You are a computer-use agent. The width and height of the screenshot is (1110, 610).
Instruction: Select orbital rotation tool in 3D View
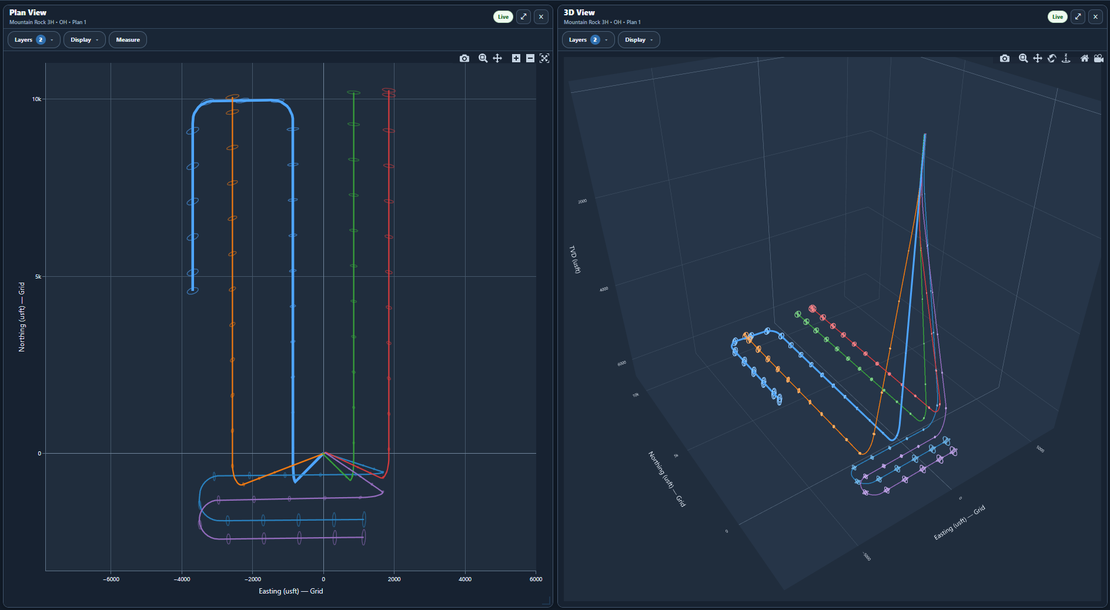[1052, 58]
